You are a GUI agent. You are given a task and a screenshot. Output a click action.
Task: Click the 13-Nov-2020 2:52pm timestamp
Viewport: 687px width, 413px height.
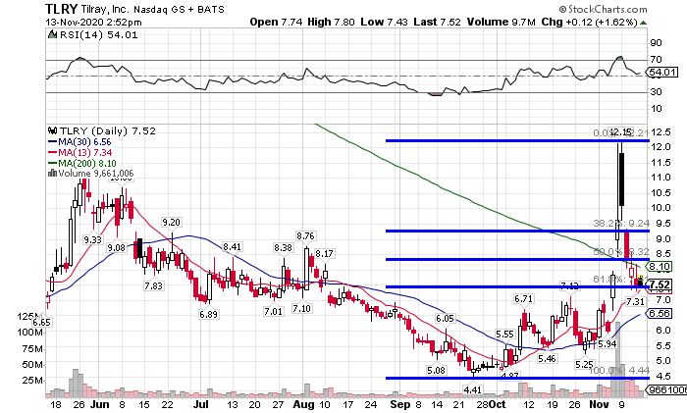coord(93,22)
